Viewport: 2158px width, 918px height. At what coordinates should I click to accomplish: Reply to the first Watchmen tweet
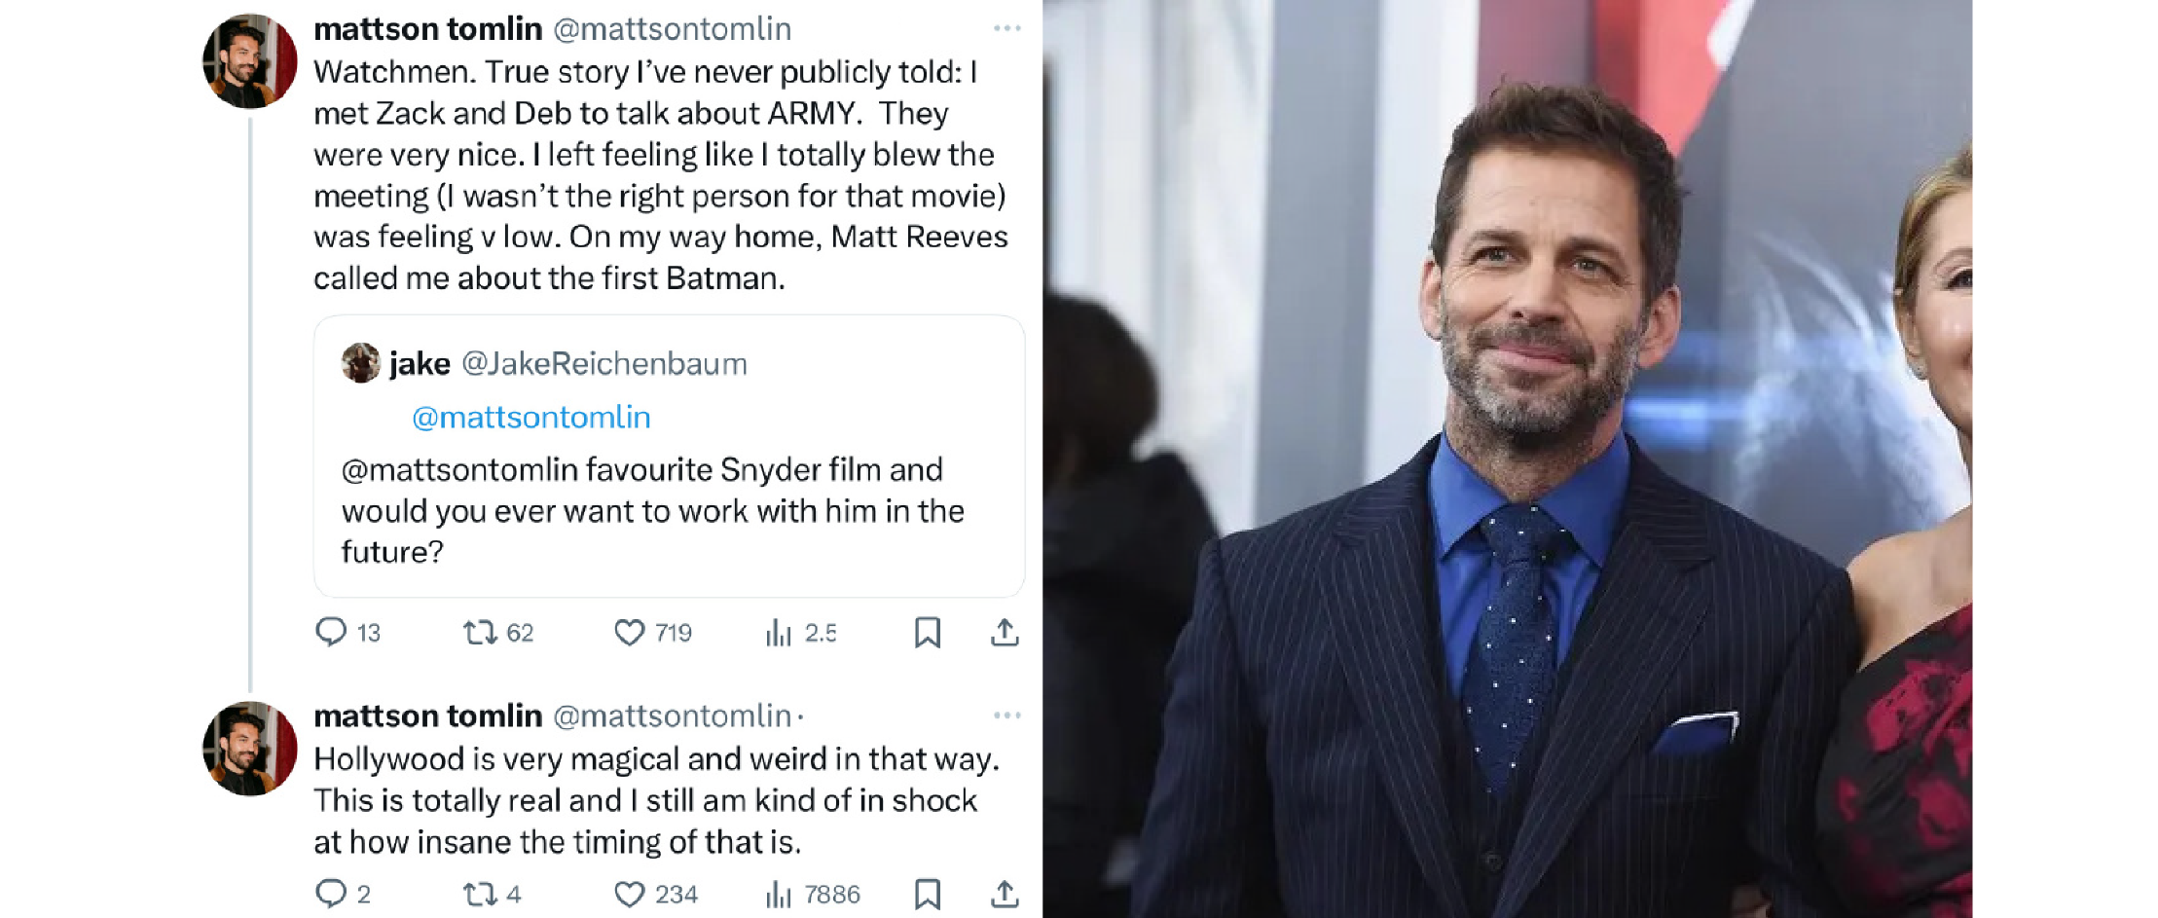coord(331,633)
